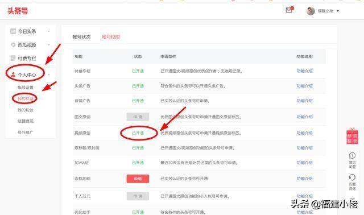Open 功能介绍 link for 双标题/双封面
Viewport: 364px width, 215px height.
click(305, 148)
